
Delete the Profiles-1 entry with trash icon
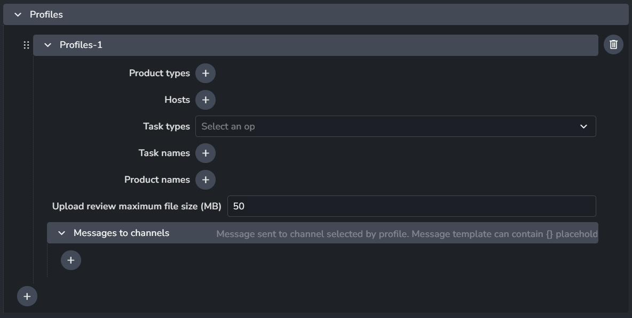point(613,45)
